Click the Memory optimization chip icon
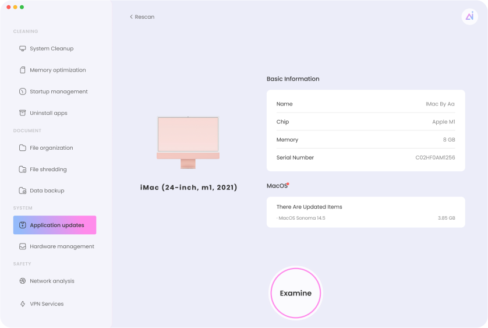Viewport: 488px width, 328px height. [x=22, y=70]
